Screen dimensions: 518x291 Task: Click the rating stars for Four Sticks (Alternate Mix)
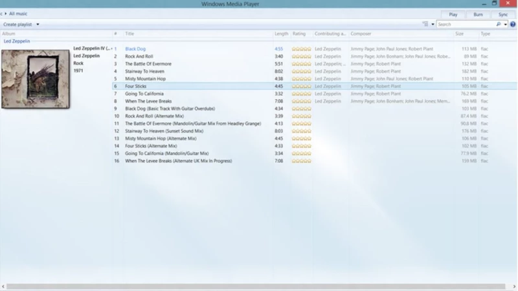[301, 146]
